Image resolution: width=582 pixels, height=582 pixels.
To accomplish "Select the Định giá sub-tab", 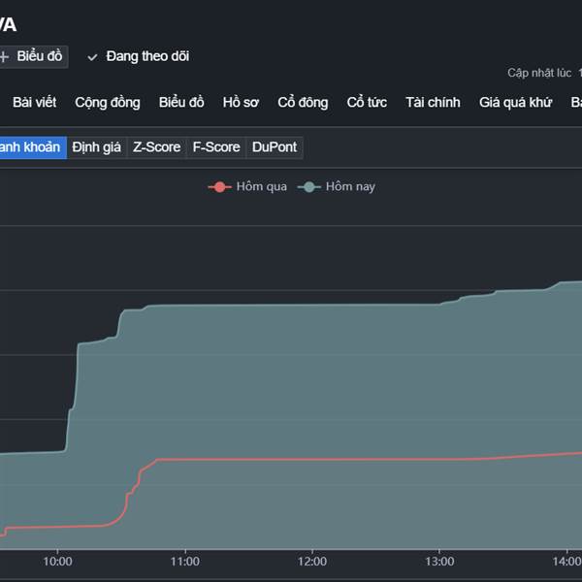I will coord(97,147).
